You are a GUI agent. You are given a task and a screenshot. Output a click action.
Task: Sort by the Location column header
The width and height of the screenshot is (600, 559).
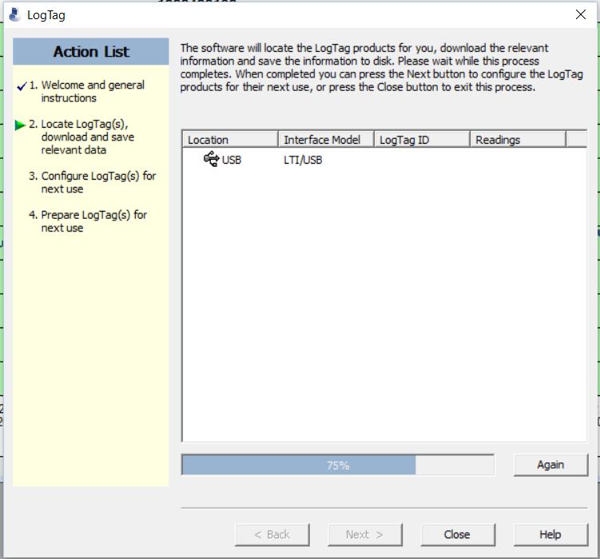pyautogui.click(x=230, y=140)
